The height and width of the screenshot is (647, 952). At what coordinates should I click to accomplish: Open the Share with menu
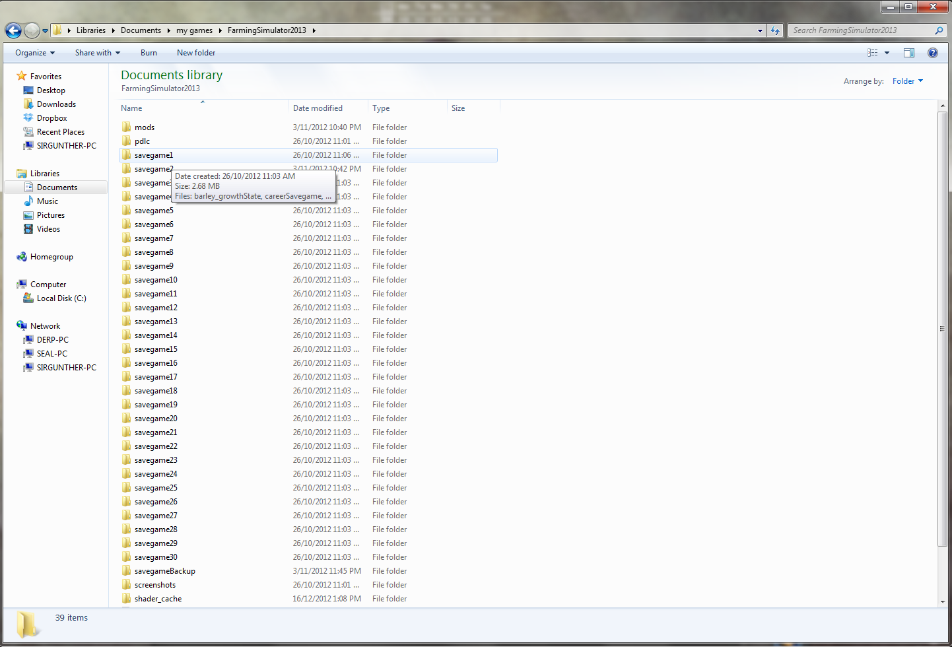(98, 53)
